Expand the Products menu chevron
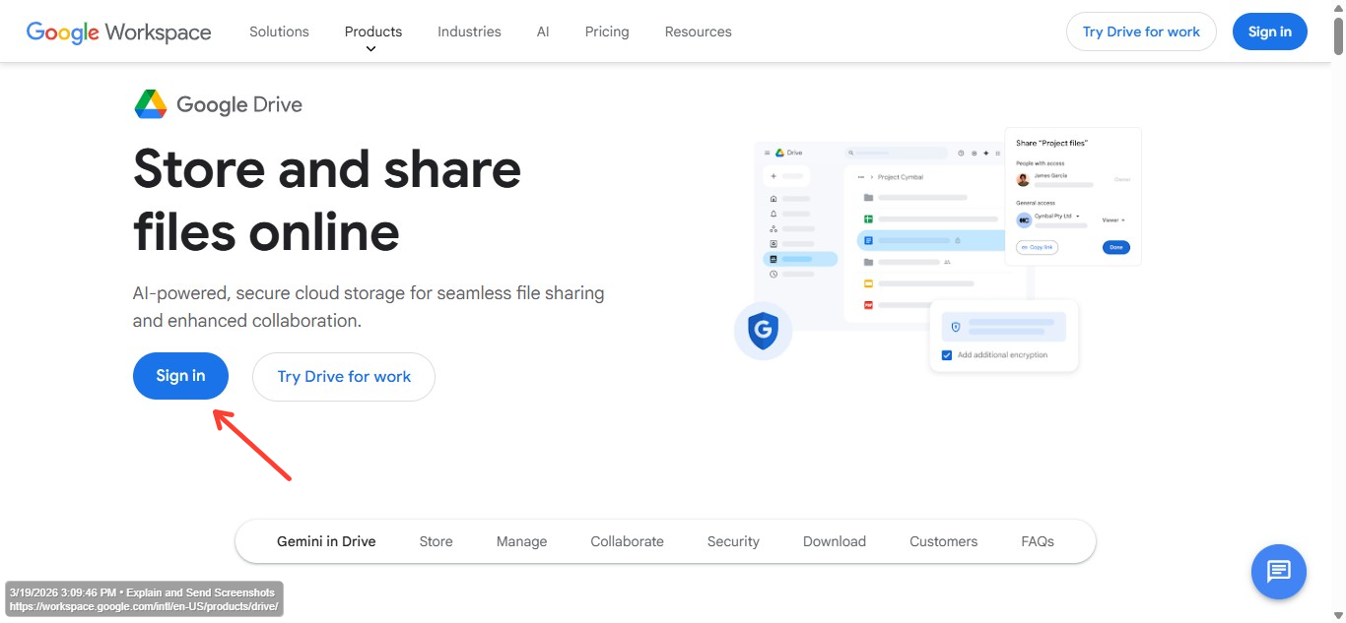 tap(371, 48)
